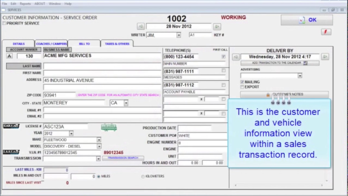The width and height of the screenshot is (348, 196).
Task: Click previous arrow beside Deliver By date
Action: pos(236,57)
